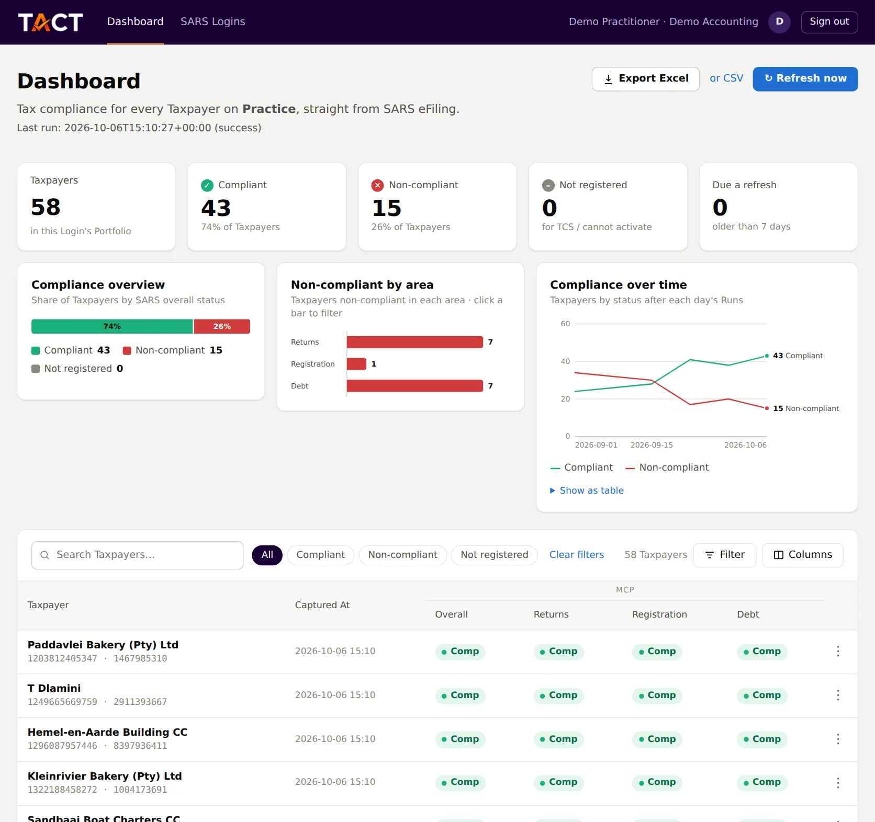The width and height of the screenshot is (875, 822).
Task: Click the TACT logo
Action: click(51, 22)
